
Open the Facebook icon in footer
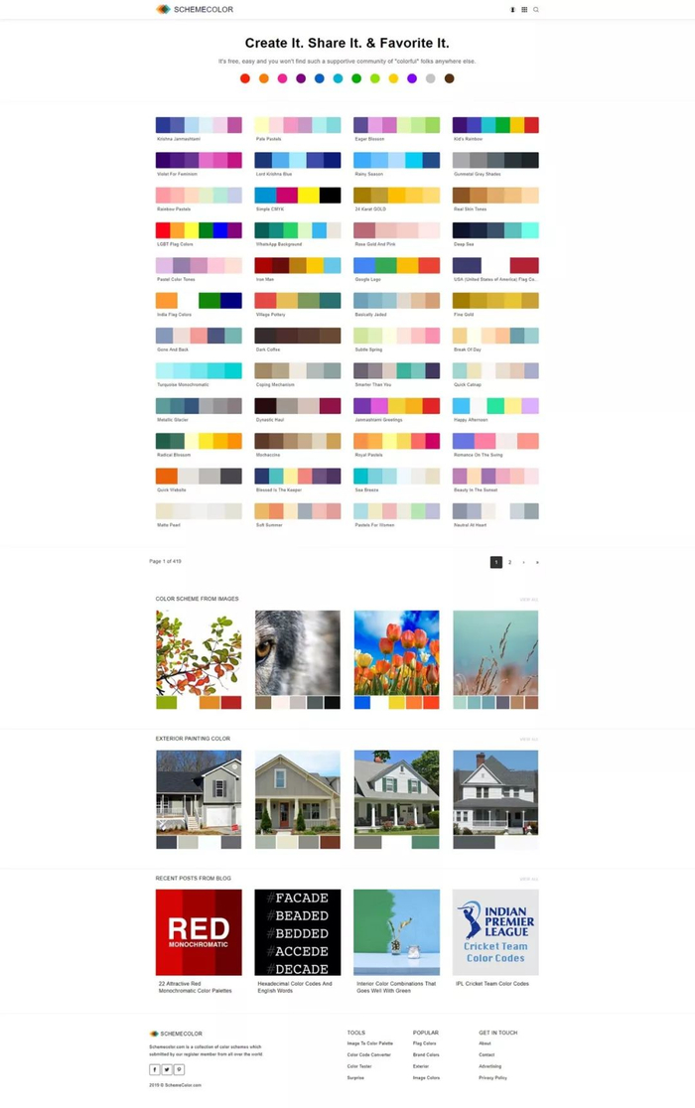155,1069
